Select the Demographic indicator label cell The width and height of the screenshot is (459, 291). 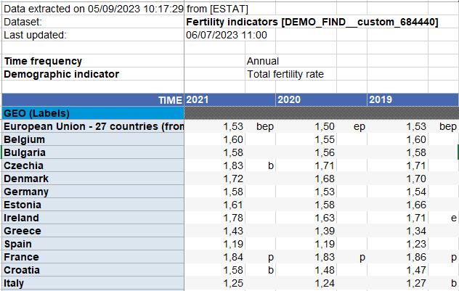pyautogui.click(x=61, y=74)
